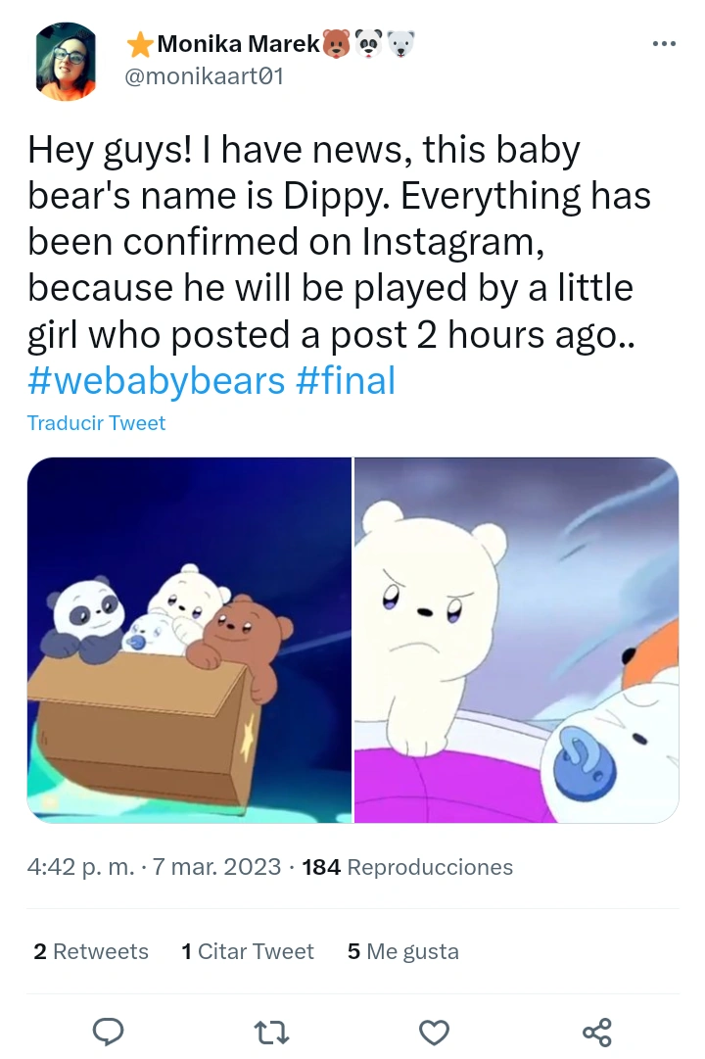Open the @monikaart01 handle link
This screenshot has height=1059, width=705.
coord(205,75)
